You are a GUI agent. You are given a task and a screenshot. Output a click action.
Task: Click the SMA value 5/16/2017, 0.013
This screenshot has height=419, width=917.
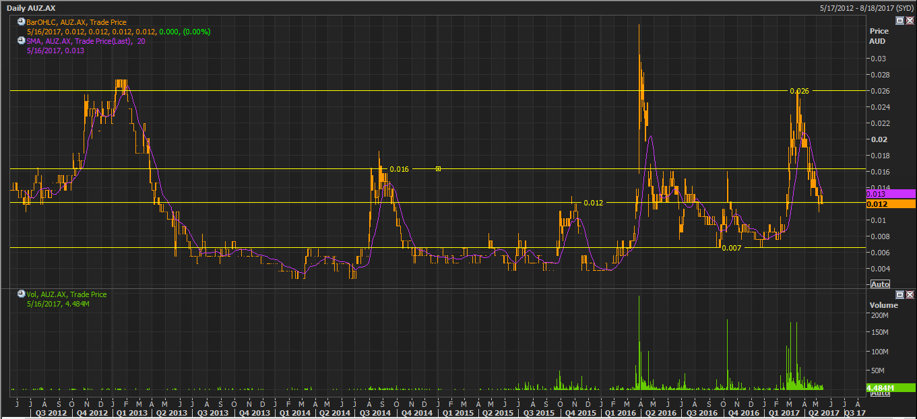coord(55,51)
